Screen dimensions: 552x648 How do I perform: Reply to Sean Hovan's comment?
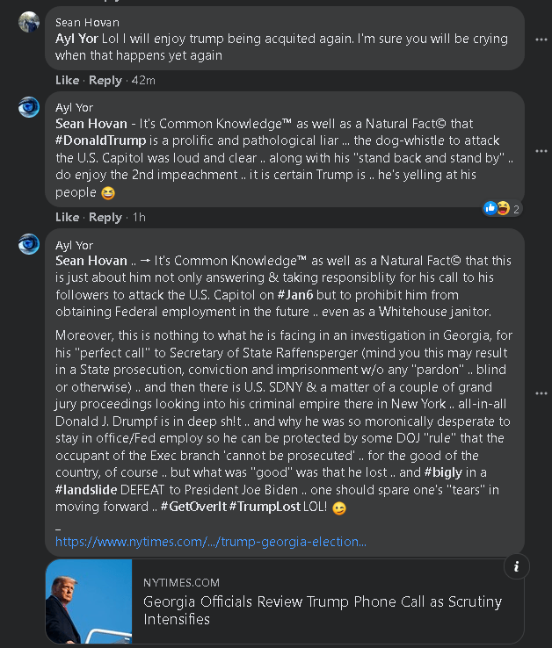tap(105, 80)
